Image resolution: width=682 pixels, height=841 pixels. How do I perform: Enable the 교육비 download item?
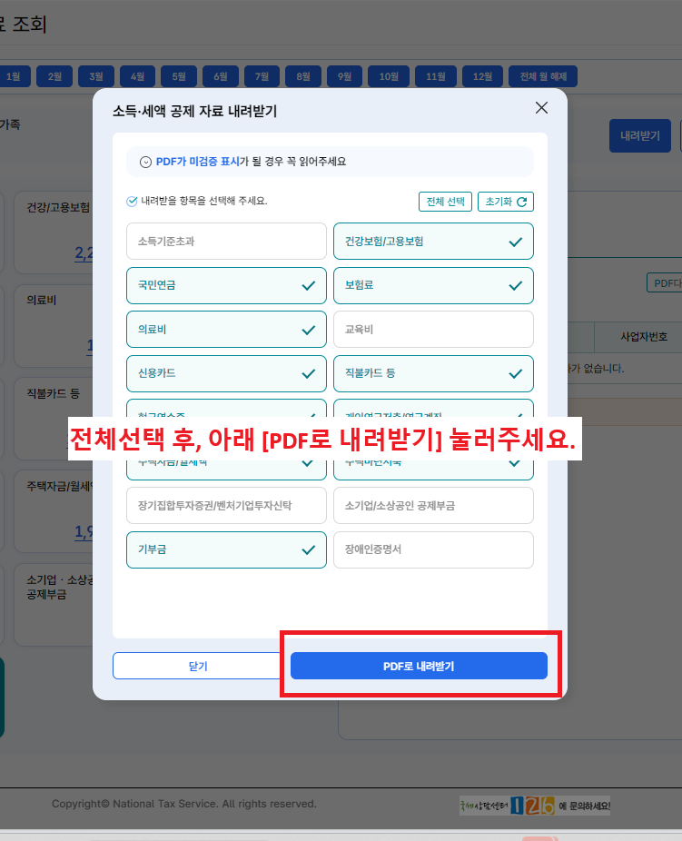[x=433, y=330]
